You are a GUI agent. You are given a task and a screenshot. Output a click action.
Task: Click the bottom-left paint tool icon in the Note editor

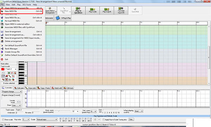(3, 80)
